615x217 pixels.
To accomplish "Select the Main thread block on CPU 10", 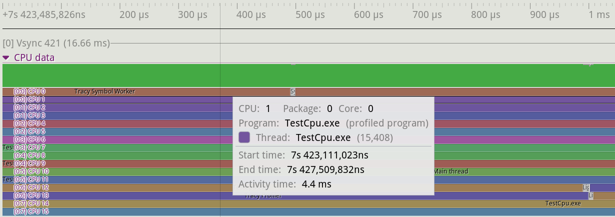I will point(450,171).
